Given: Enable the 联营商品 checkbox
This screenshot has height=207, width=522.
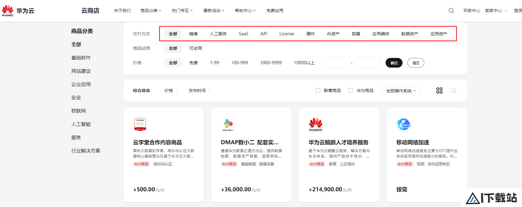Looking at the screenshot, I should point(318,91).
